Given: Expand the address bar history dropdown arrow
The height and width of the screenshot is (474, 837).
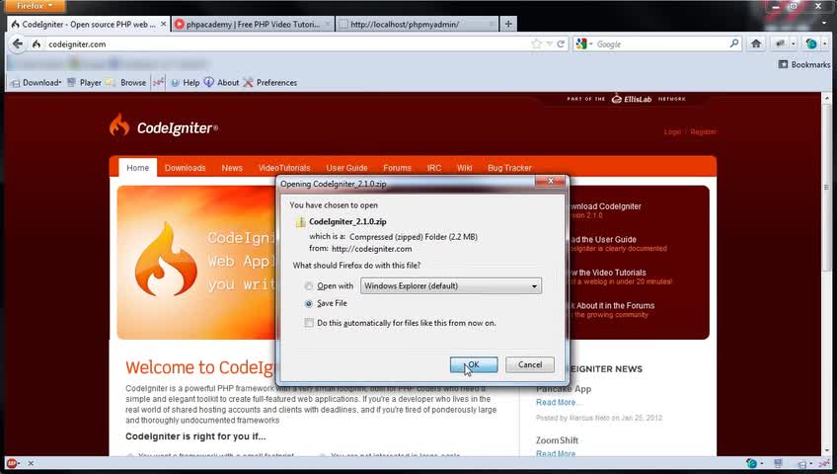Looking at the screenshot, I should coord(549,44).
